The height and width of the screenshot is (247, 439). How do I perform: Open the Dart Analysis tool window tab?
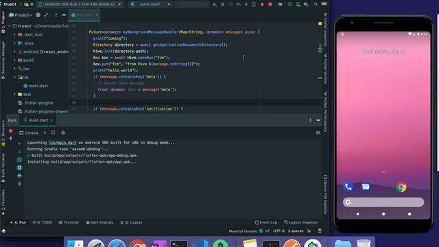point(99,222)
